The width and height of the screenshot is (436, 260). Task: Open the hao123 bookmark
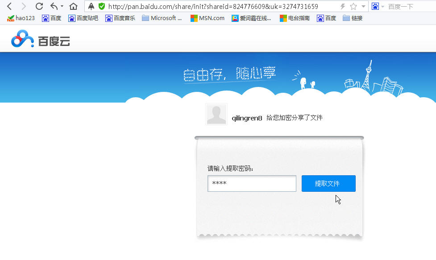point(21,18)
